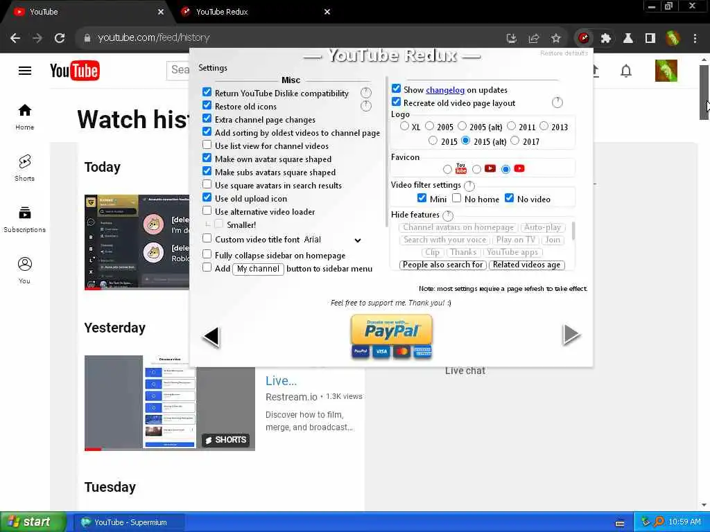Viewport: 710px width, 532px height.
Task: Enable Use alternative video loader
Action: [207, 210]
